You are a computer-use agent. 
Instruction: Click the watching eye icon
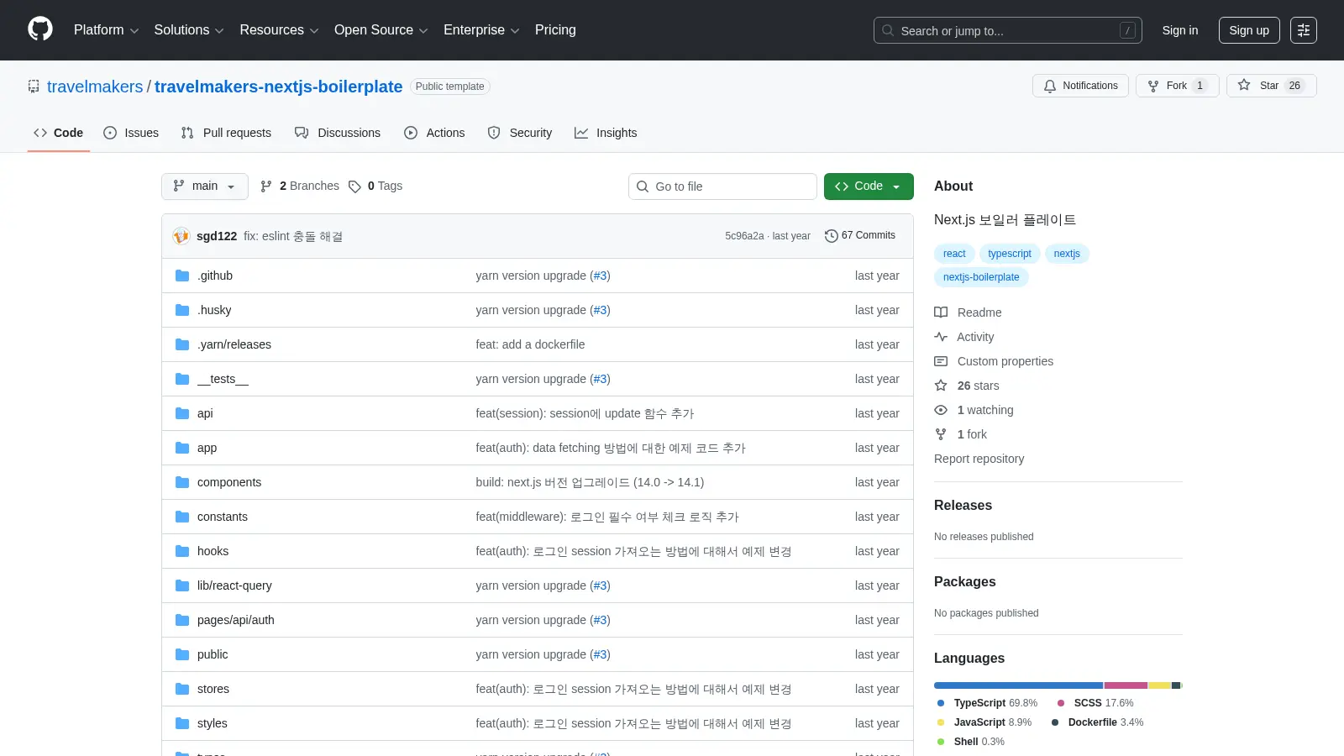tap(941, 410)
